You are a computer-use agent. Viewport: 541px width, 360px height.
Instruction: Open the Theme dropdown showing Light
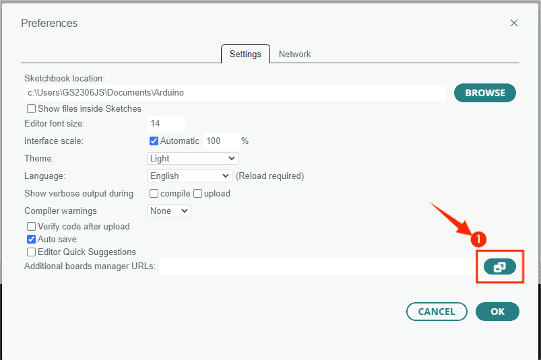(192, 158)
